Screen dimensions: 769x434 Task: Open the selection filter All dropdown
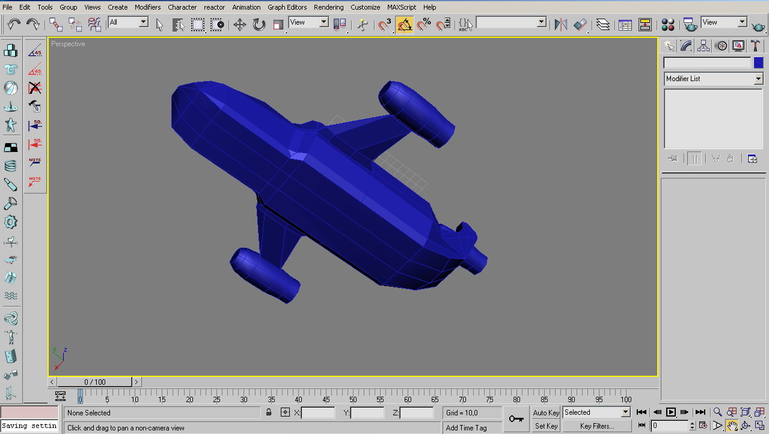click(x=143, y=22)
